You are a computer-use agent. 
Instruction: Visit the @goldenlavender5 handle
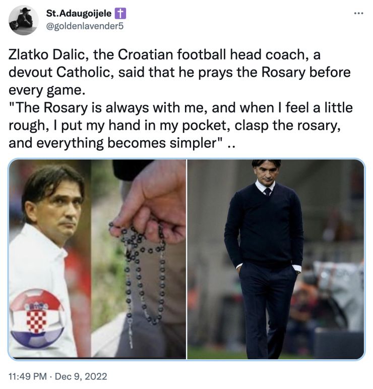pyautogui.click(x=84, y=26)
